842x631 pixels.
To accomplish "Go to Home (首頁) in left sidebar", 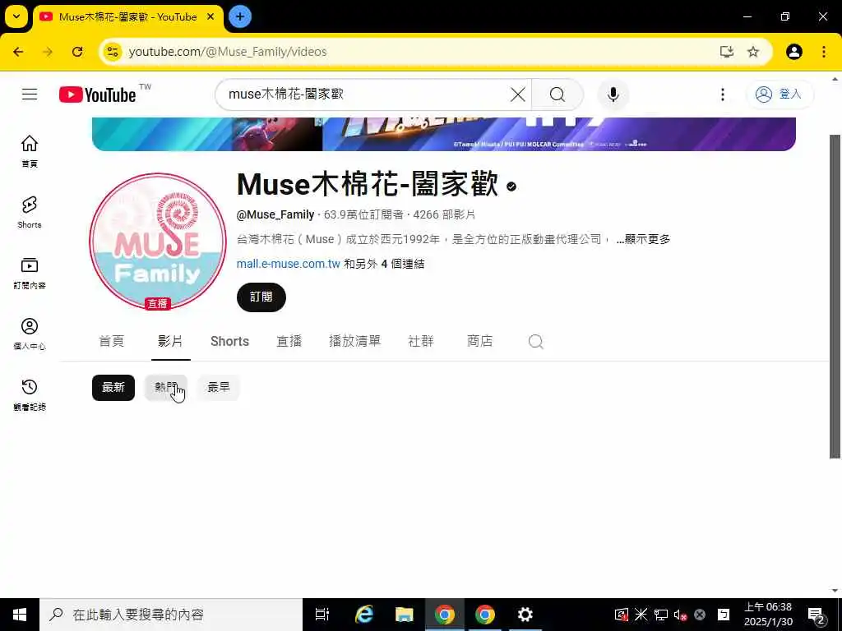I will click(x=30, y=151).
